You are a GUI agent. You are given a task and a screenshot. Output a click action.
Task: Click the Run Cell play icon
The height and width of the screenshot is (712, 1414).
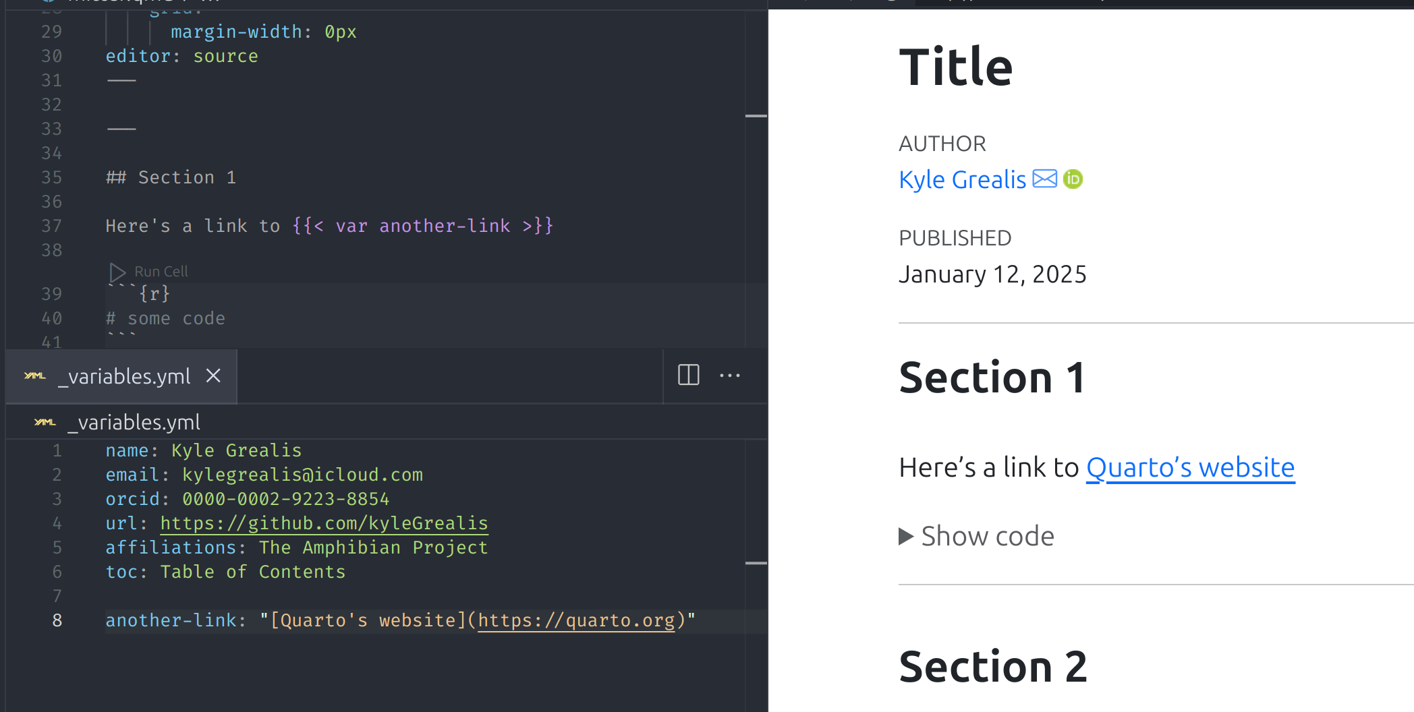(x=117, y=272)
